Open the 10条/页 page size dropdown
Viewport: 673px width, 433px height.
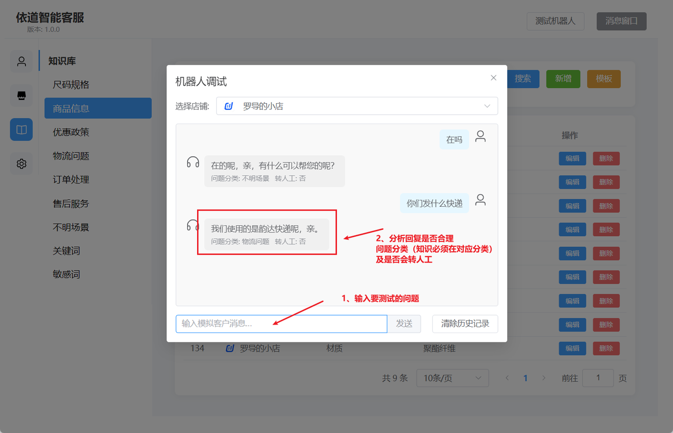point(452,378)
